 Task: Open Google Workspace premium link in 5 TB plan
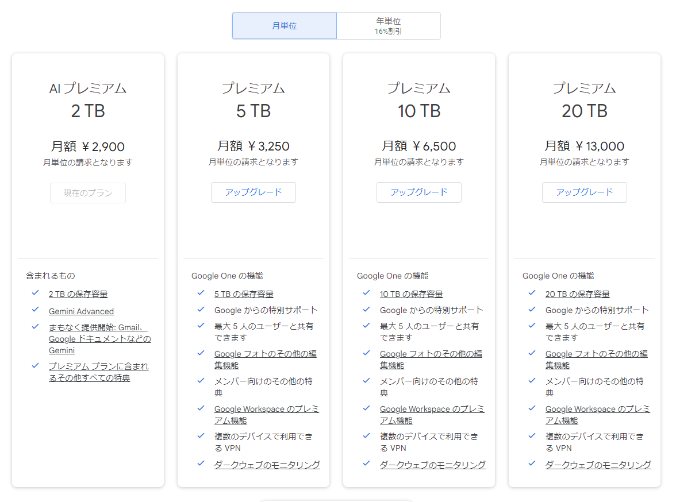coord(267,415)
